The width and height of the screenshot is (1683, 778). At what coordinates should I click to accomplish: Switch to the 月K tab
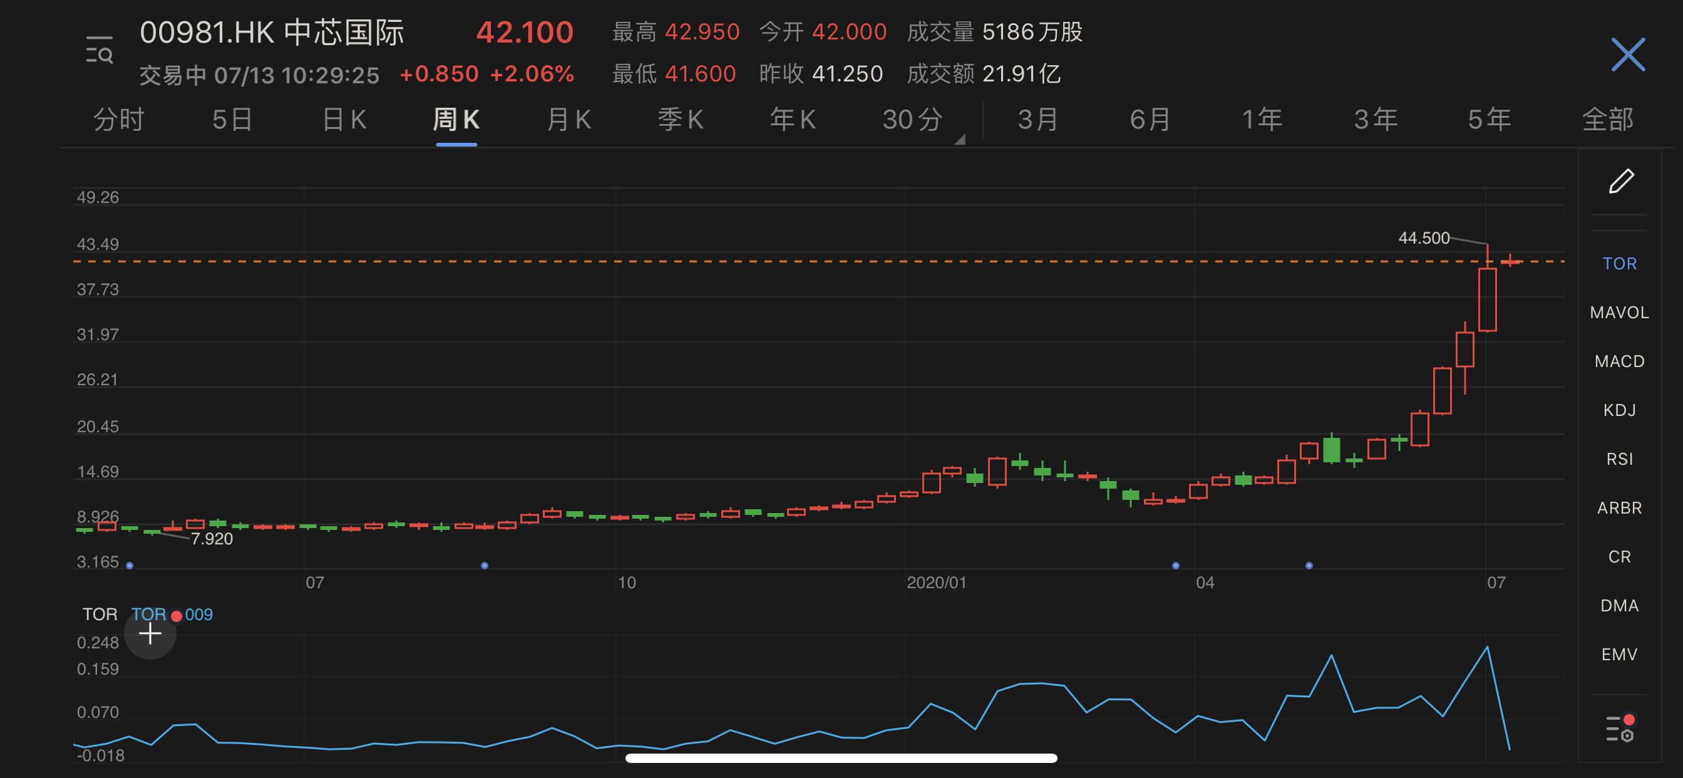click(x=569, y=120)
